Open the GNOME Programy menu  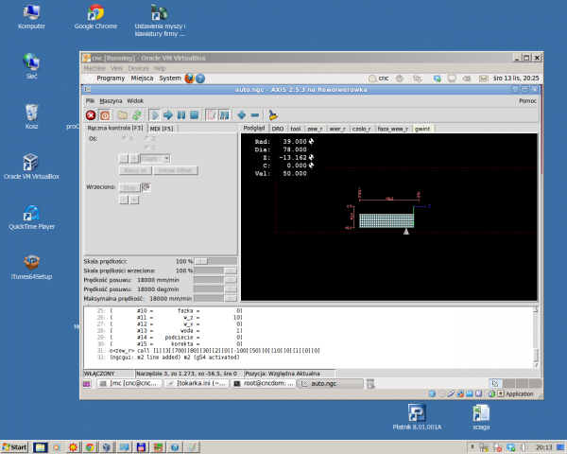111,79
